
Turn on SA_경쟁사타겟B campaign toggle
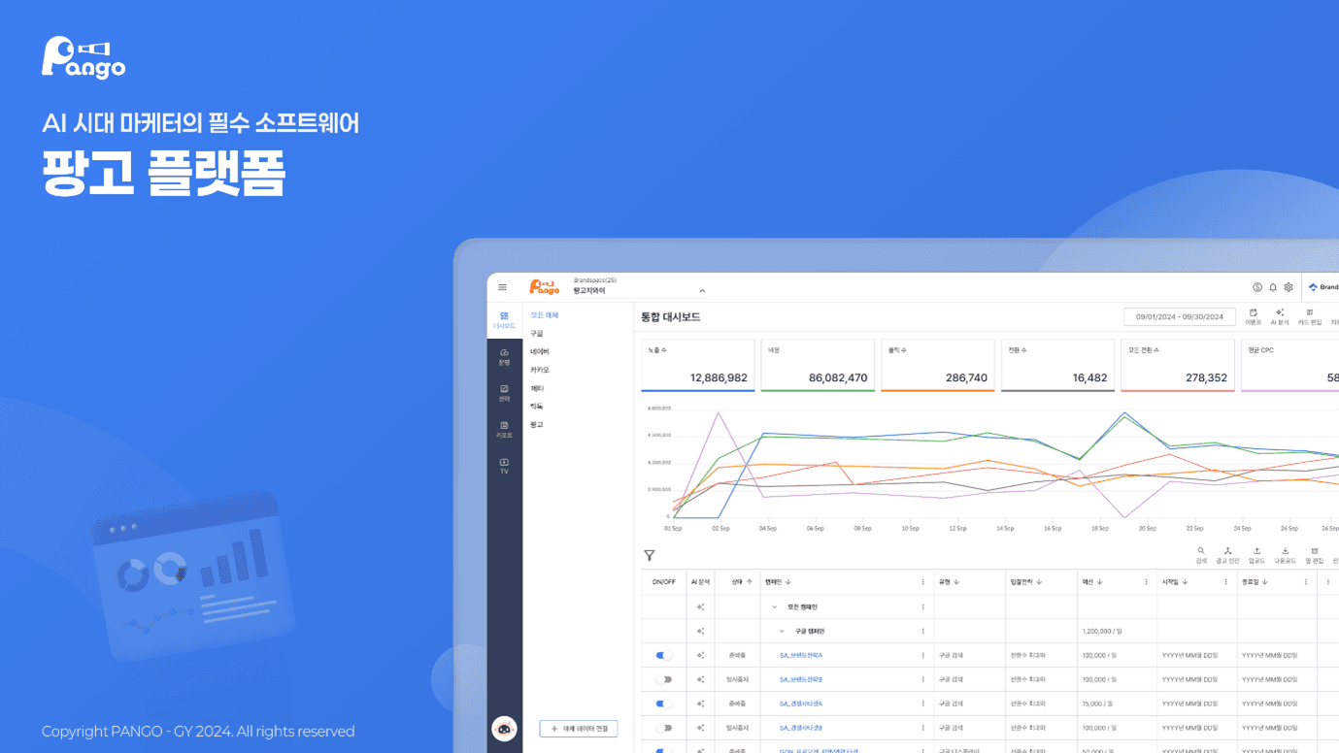click(x=663, y=728)
